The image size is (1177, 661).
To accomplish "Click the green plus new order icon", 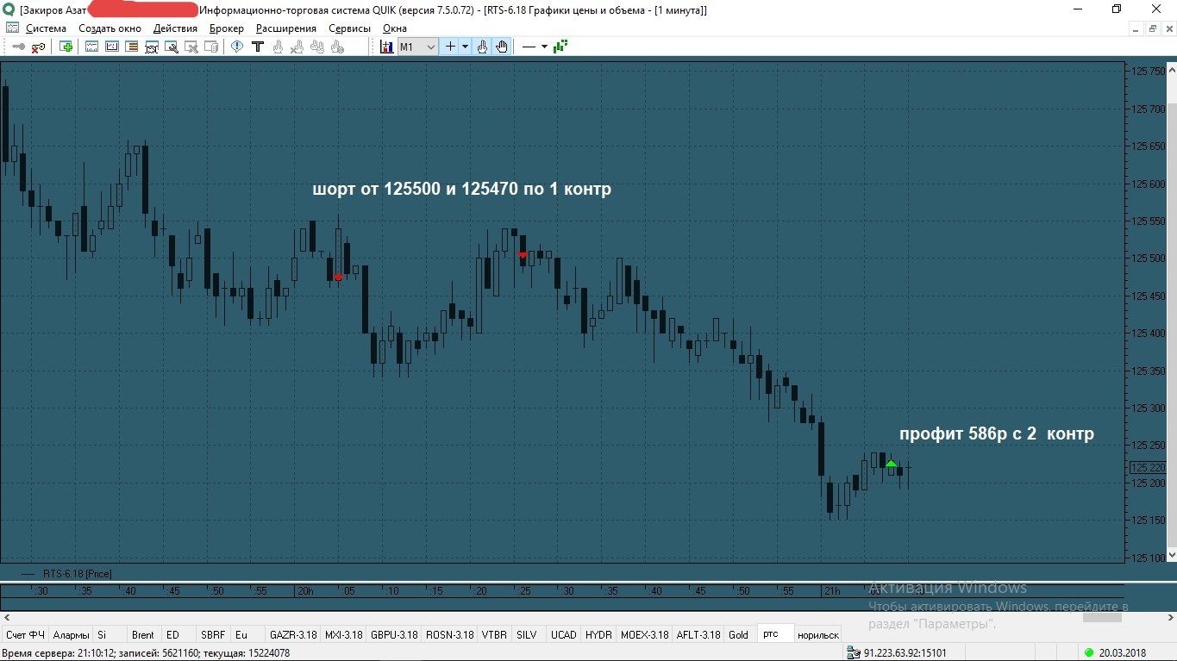I will 66,47.
